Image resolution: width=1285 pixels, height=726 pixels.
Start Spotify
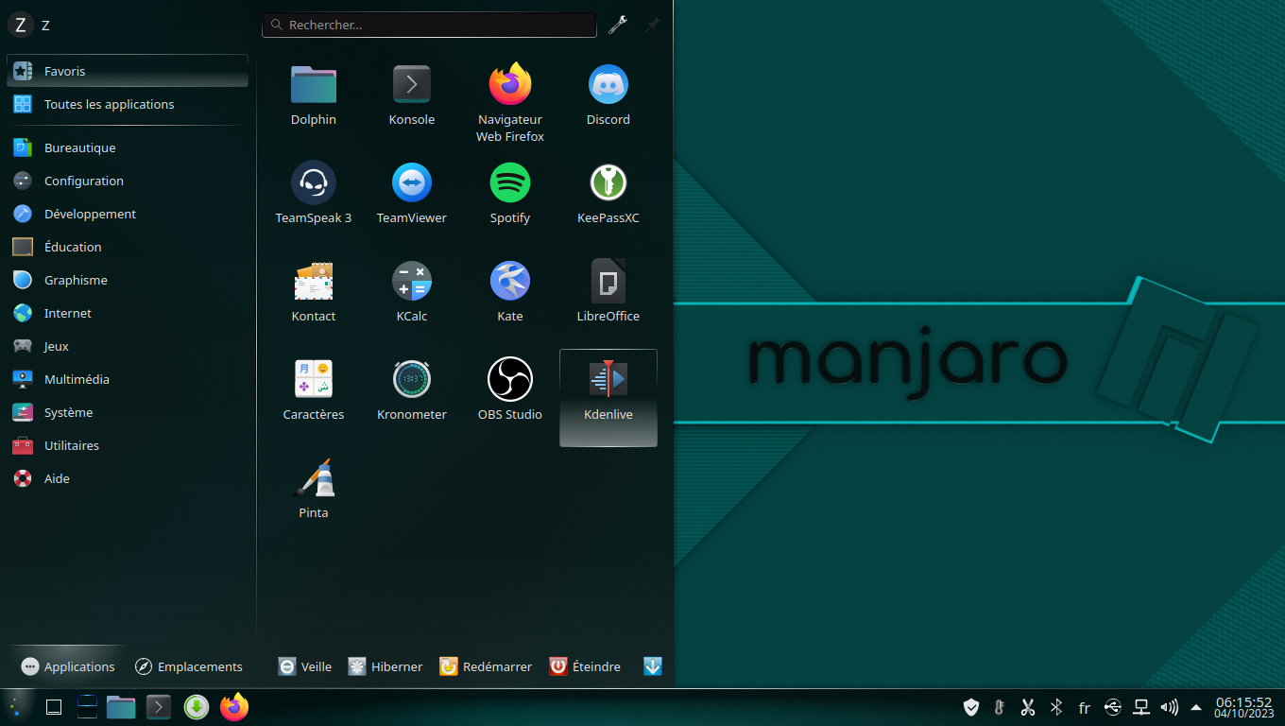click(x=510, y=195)
